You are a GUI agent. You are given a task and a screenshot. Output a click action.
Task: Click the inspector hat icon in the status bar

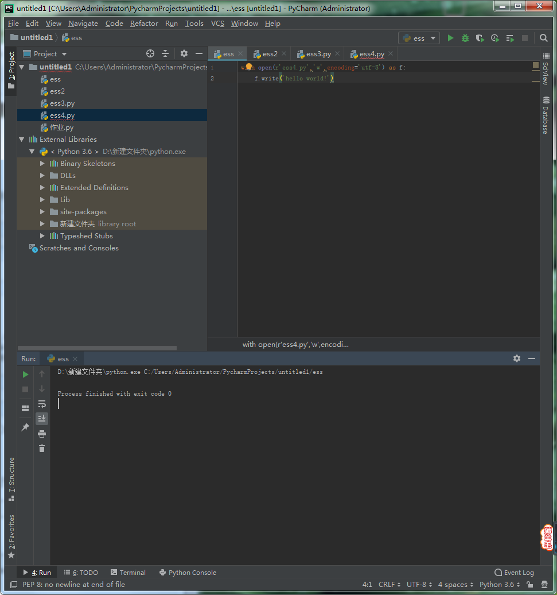(544, 585)
